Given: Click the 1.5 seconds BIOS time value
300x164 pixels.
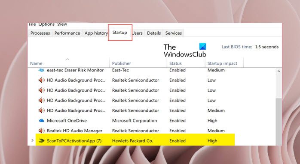Looking at the screenshot, I should click(267, 47).
